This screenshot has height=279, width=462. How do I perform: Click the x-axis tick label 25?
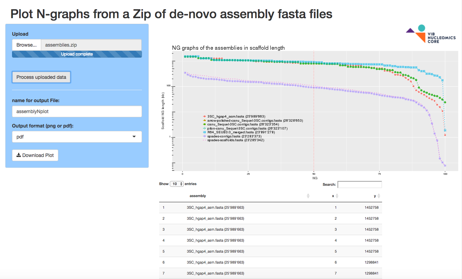click(x=248, y=174)
